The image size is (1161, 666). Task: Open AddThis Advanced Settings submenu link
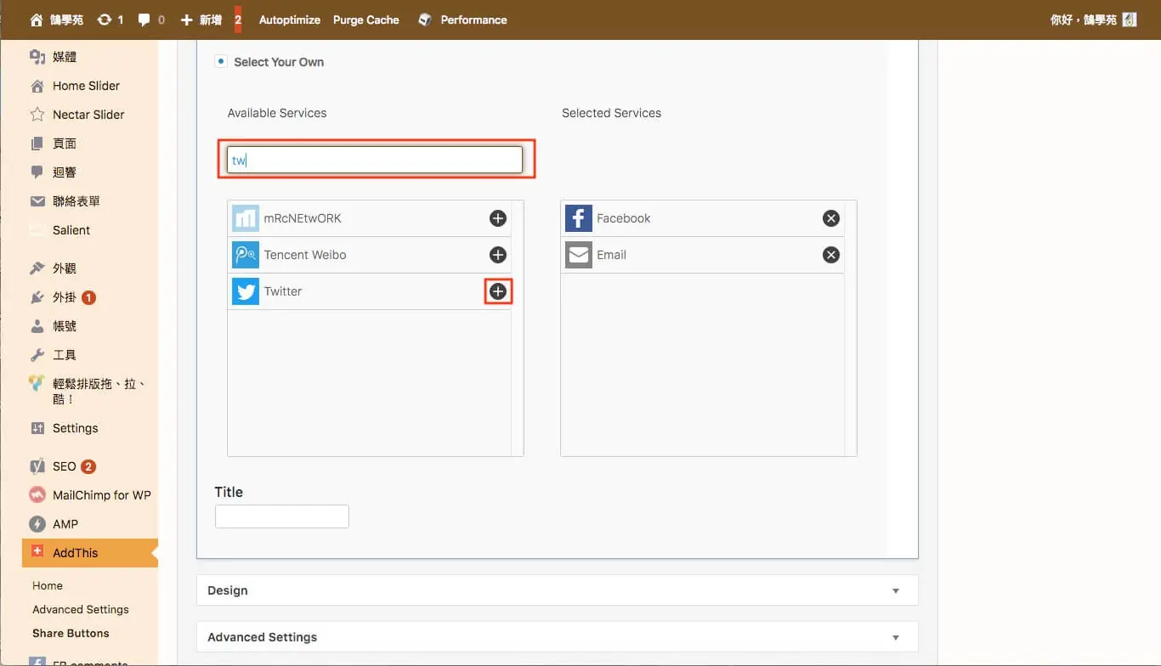point(81,609)
